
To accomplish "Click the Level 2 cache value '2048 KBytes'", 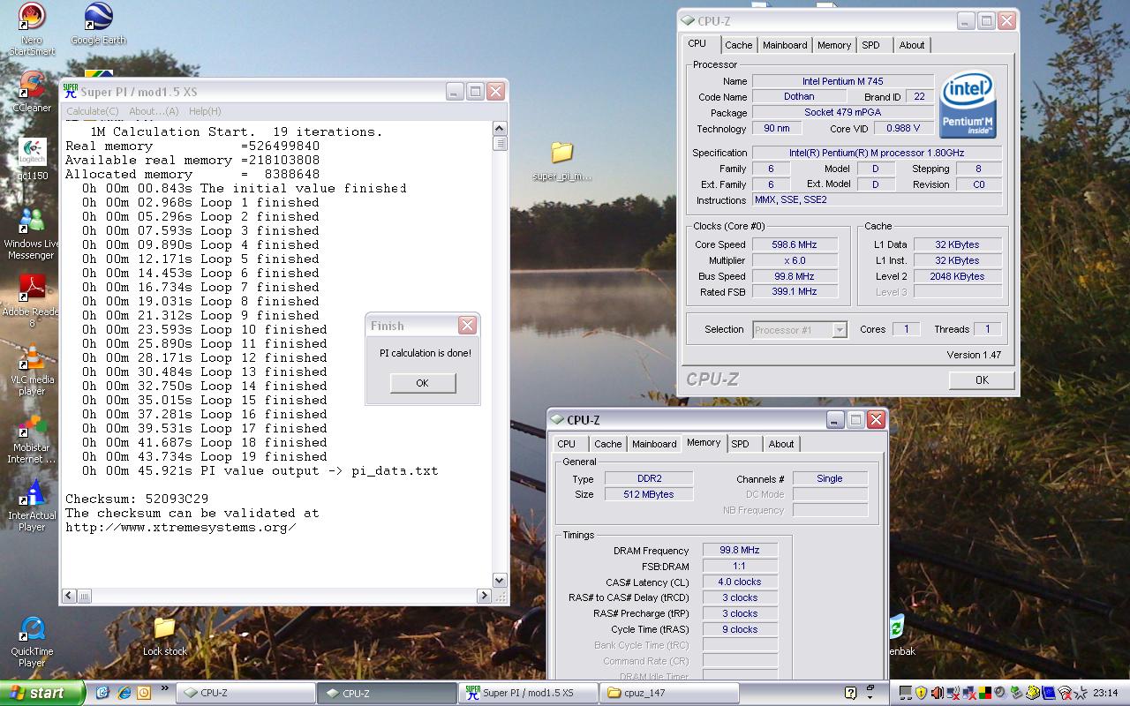I will 958,276.
